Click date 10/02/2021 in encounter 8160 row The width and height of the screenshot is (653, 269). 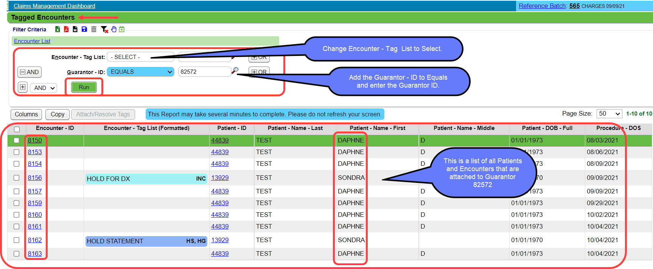pyautogui.click(x=603, y=215)
